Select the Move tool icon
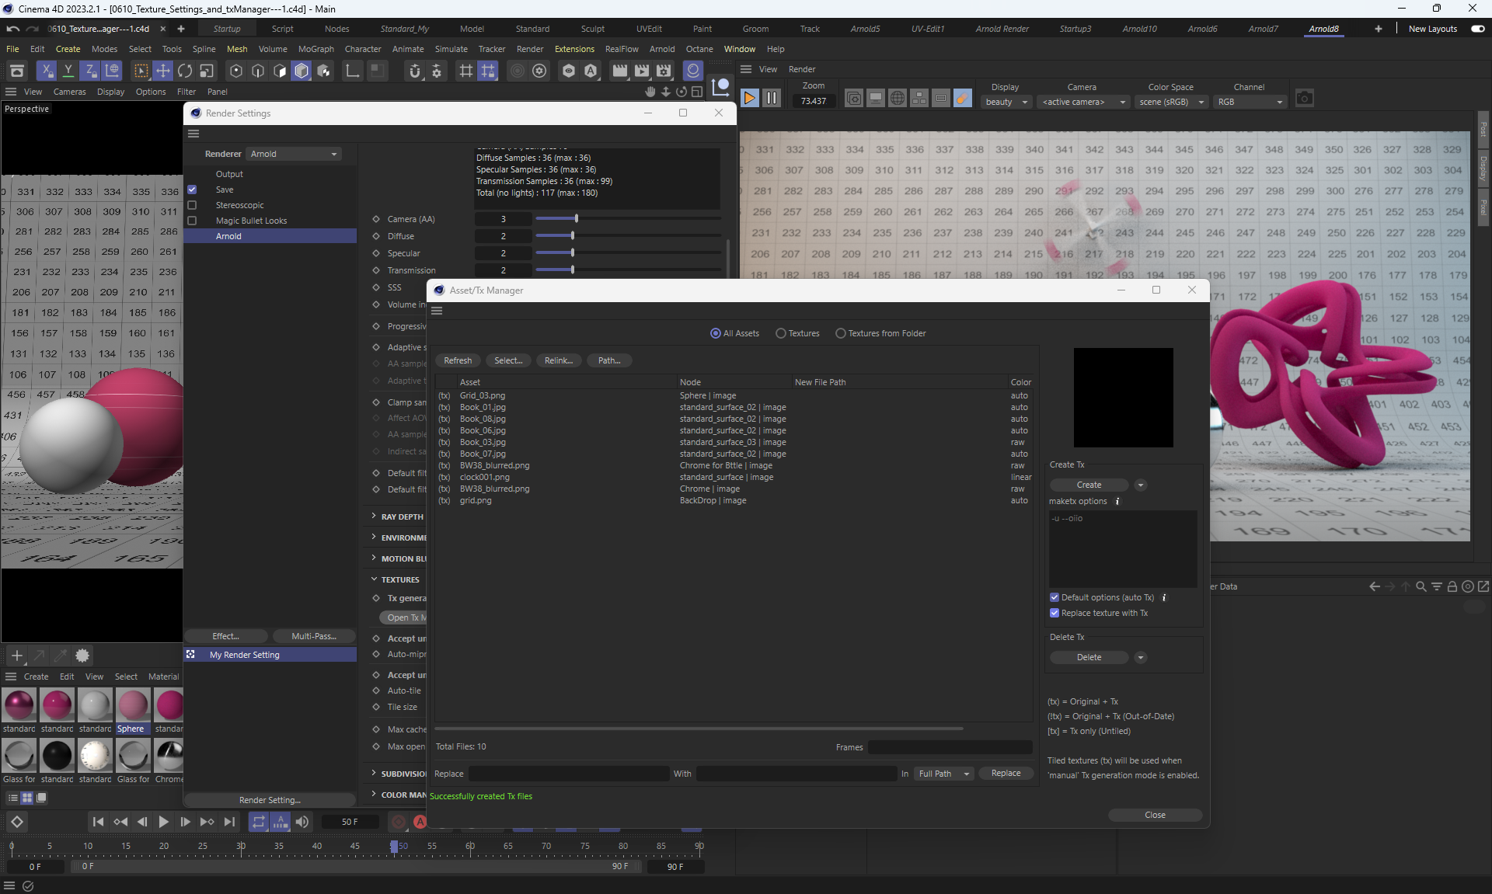The width and height of the screenshot is (1492, 894). pyautogui.click(x=162, y=71)
